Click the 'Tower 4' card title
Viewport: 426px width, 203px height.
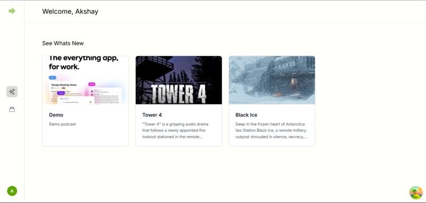[x=152, y=115]
